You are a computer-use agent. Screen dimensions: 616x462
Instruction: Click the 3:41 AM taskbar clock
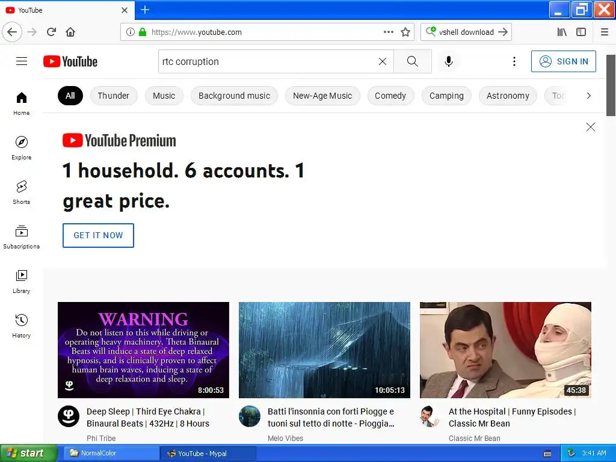tap(594, 453)
